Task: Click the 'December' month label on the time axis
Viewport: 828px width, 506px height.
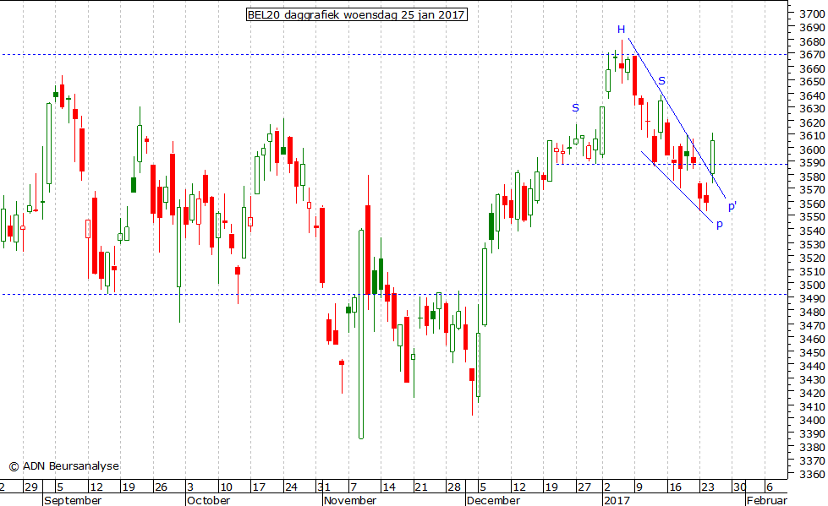Action: click(493, 500)
